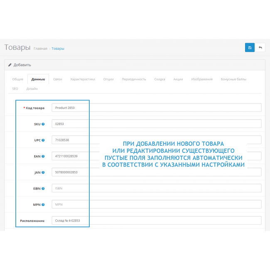Click the Товары breadcrumb link
The width and height of the screenshot is (270, 270).
[58, 49]
